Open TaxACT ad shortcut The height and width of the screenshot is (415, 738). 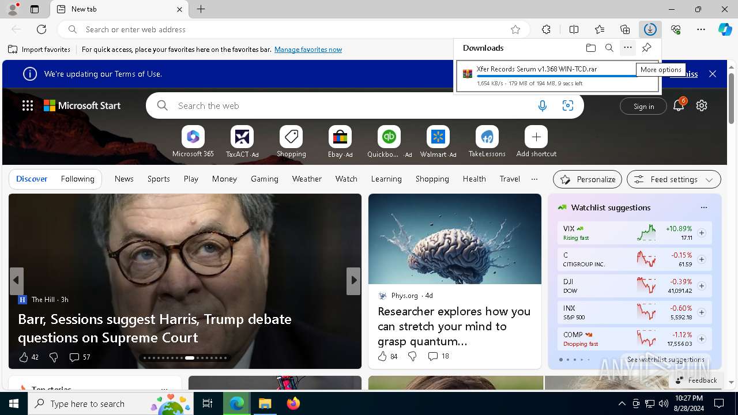tap(242, 142)
